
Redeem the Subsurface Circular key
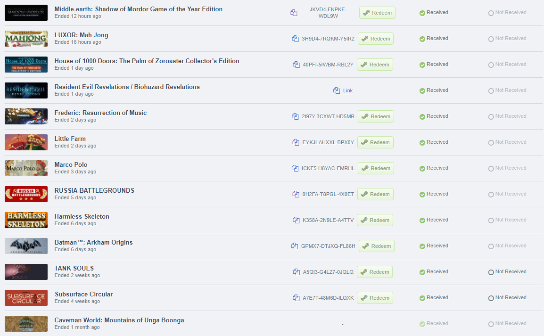click(375, 298)
